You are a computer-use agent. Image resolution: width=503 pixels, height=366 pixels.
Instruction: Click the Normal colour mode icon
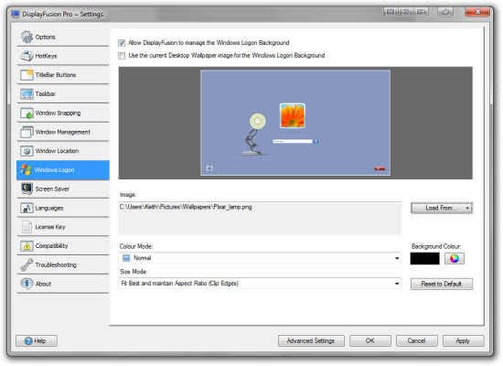[x=126, y=258]
